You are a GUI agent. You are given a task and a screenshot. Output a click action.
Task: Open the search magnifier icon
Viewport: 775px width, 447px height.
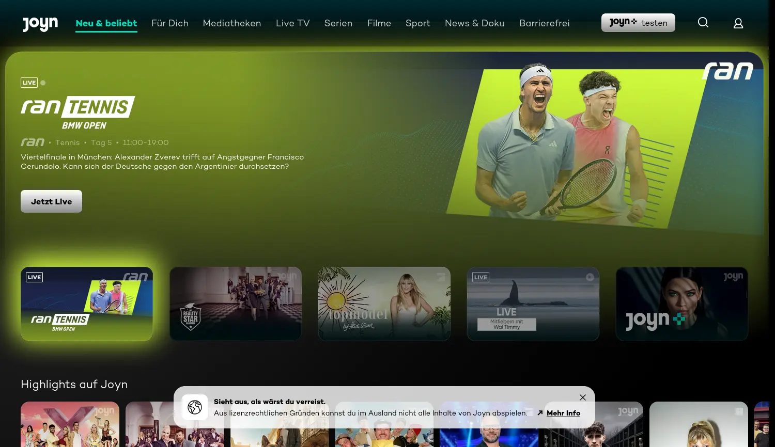pos(703,22)
